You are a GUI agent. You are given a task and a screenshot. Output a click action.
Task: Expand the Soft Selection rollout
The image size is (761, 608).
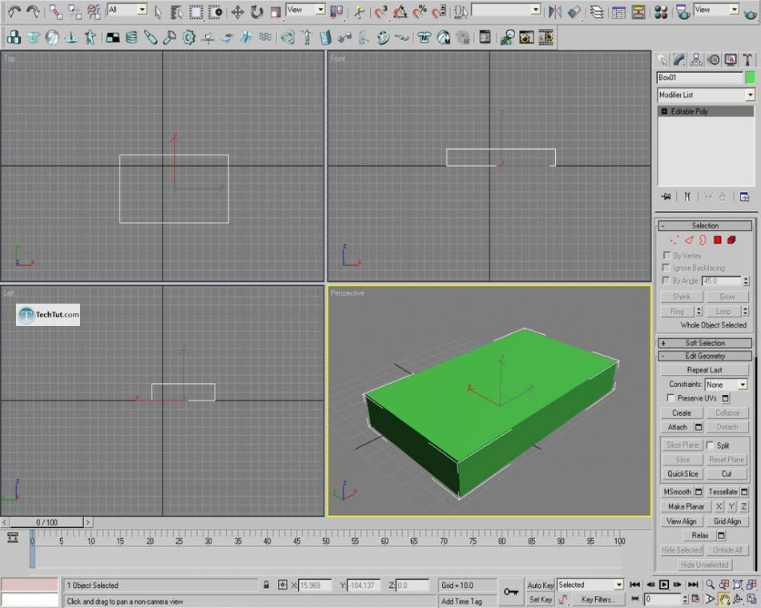click(705, 343)
